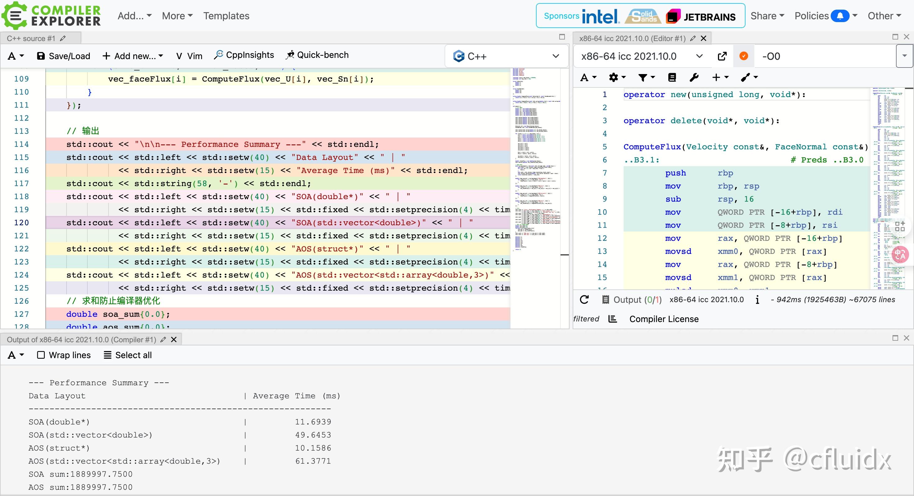Click the refresh icon in compiler status bar
Screen dimensions: 914x496
(x=584, y=300)
